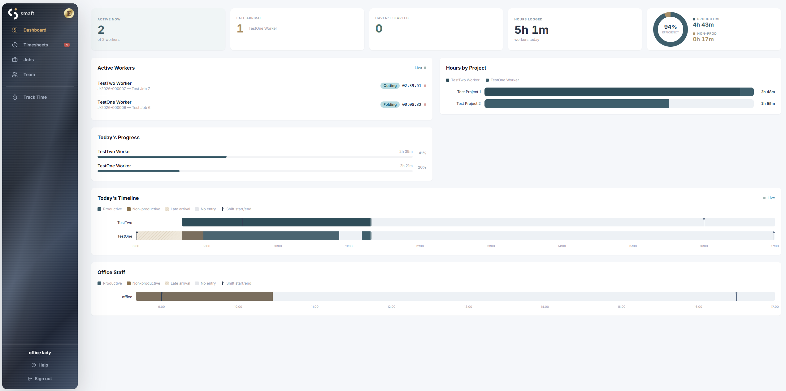Image resolution: width=786 pixels, height=391 pixels.
Task: Select the Test Project 1 hours bar
Action: tap(619, 92)
